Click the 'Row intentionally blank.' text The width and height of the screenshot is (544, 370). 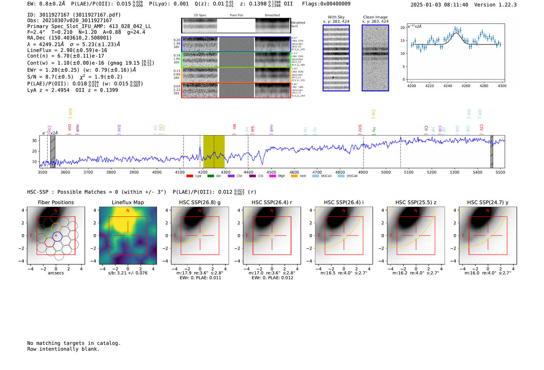[63, 349]
